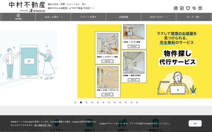Click the HOME house icon
This screenshot has width=212, height=132.
click(18, 15)
